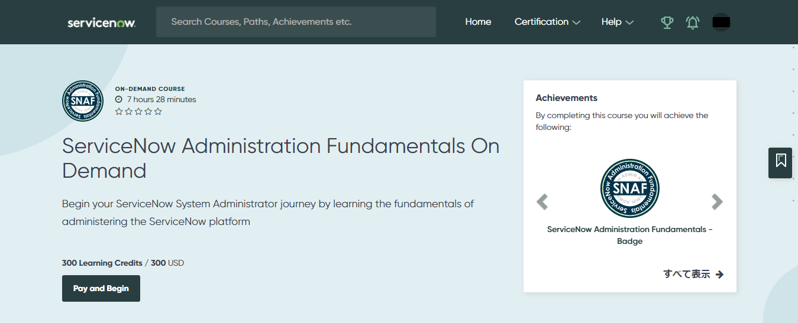Click the すべて表示 link
Screen dimensions: 798x323
pos(693,274)
